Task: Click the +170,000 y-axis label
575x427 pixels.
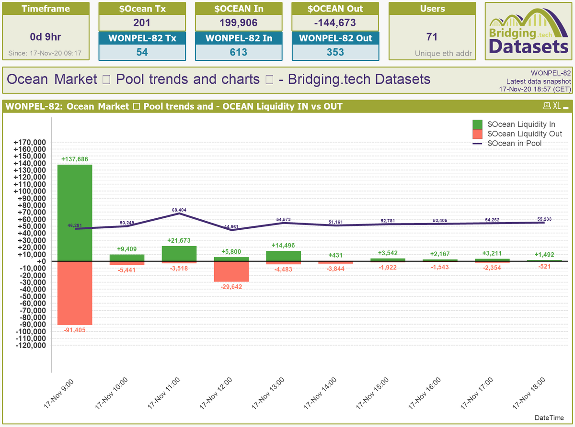Action: click(x=30, y=142)
